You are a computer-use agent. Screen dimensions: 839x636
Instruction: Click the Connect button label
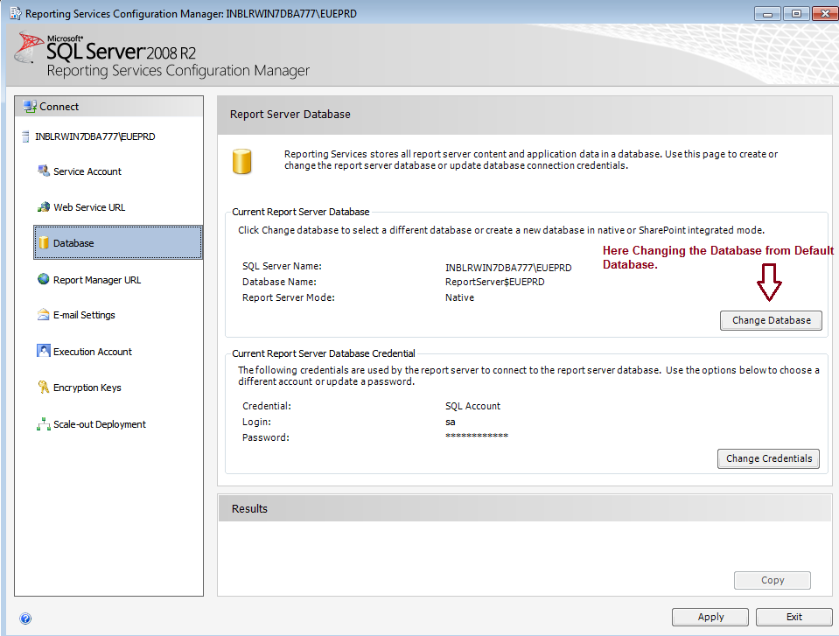point(59,107)
